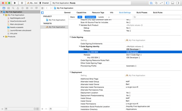This screenshot has width=182, height=111.
Task: Add a new target with plus button
Action: tap(42, 109)
